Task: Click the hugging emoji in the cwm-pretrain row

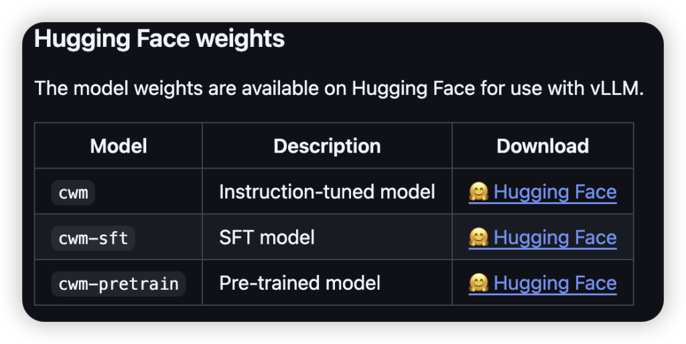Action: 478,283
